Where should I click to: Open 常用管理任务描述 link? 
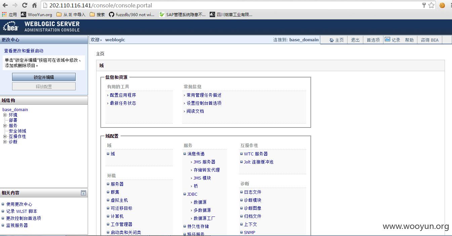[204, 95]
